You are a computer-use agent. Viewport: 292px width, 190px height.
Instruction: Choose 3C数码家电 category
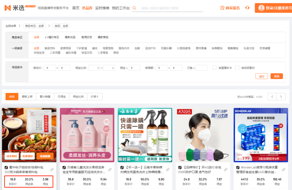click(184, 48)
